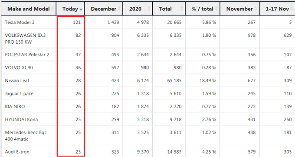Click the sort arrows in % / total header
This screenshot has width=295, height=157.
[x=216, y=9]
